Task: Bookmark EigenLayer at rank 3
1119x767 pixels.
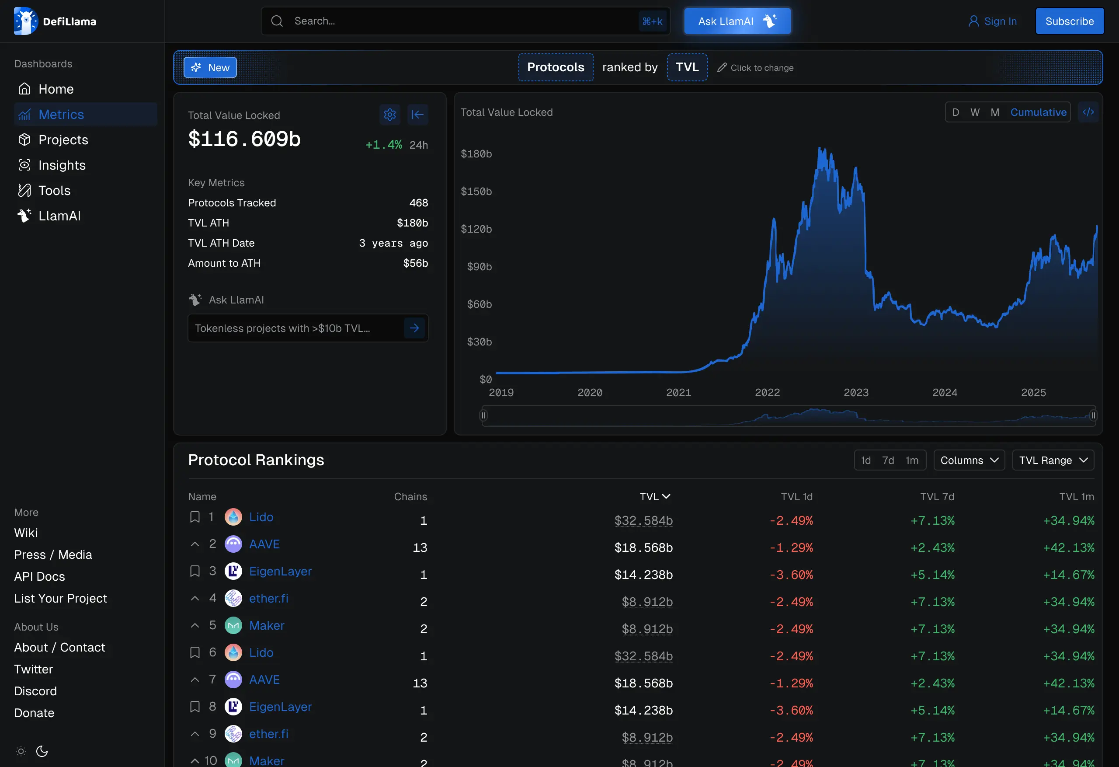Action: [195, 572]
